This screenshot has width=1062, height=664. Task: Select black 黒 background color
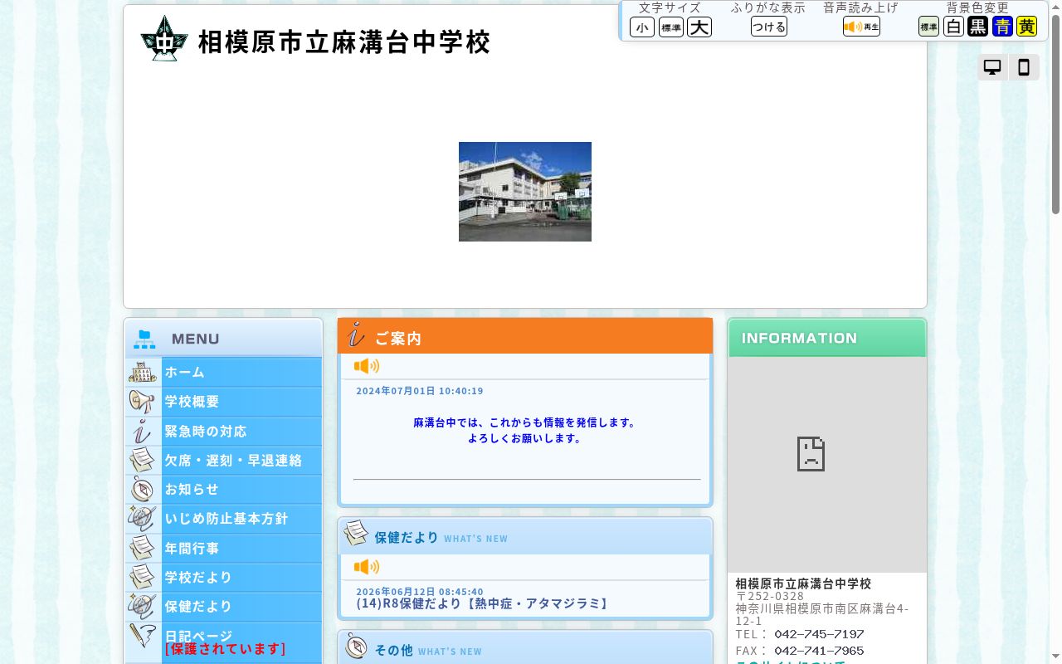978,27
